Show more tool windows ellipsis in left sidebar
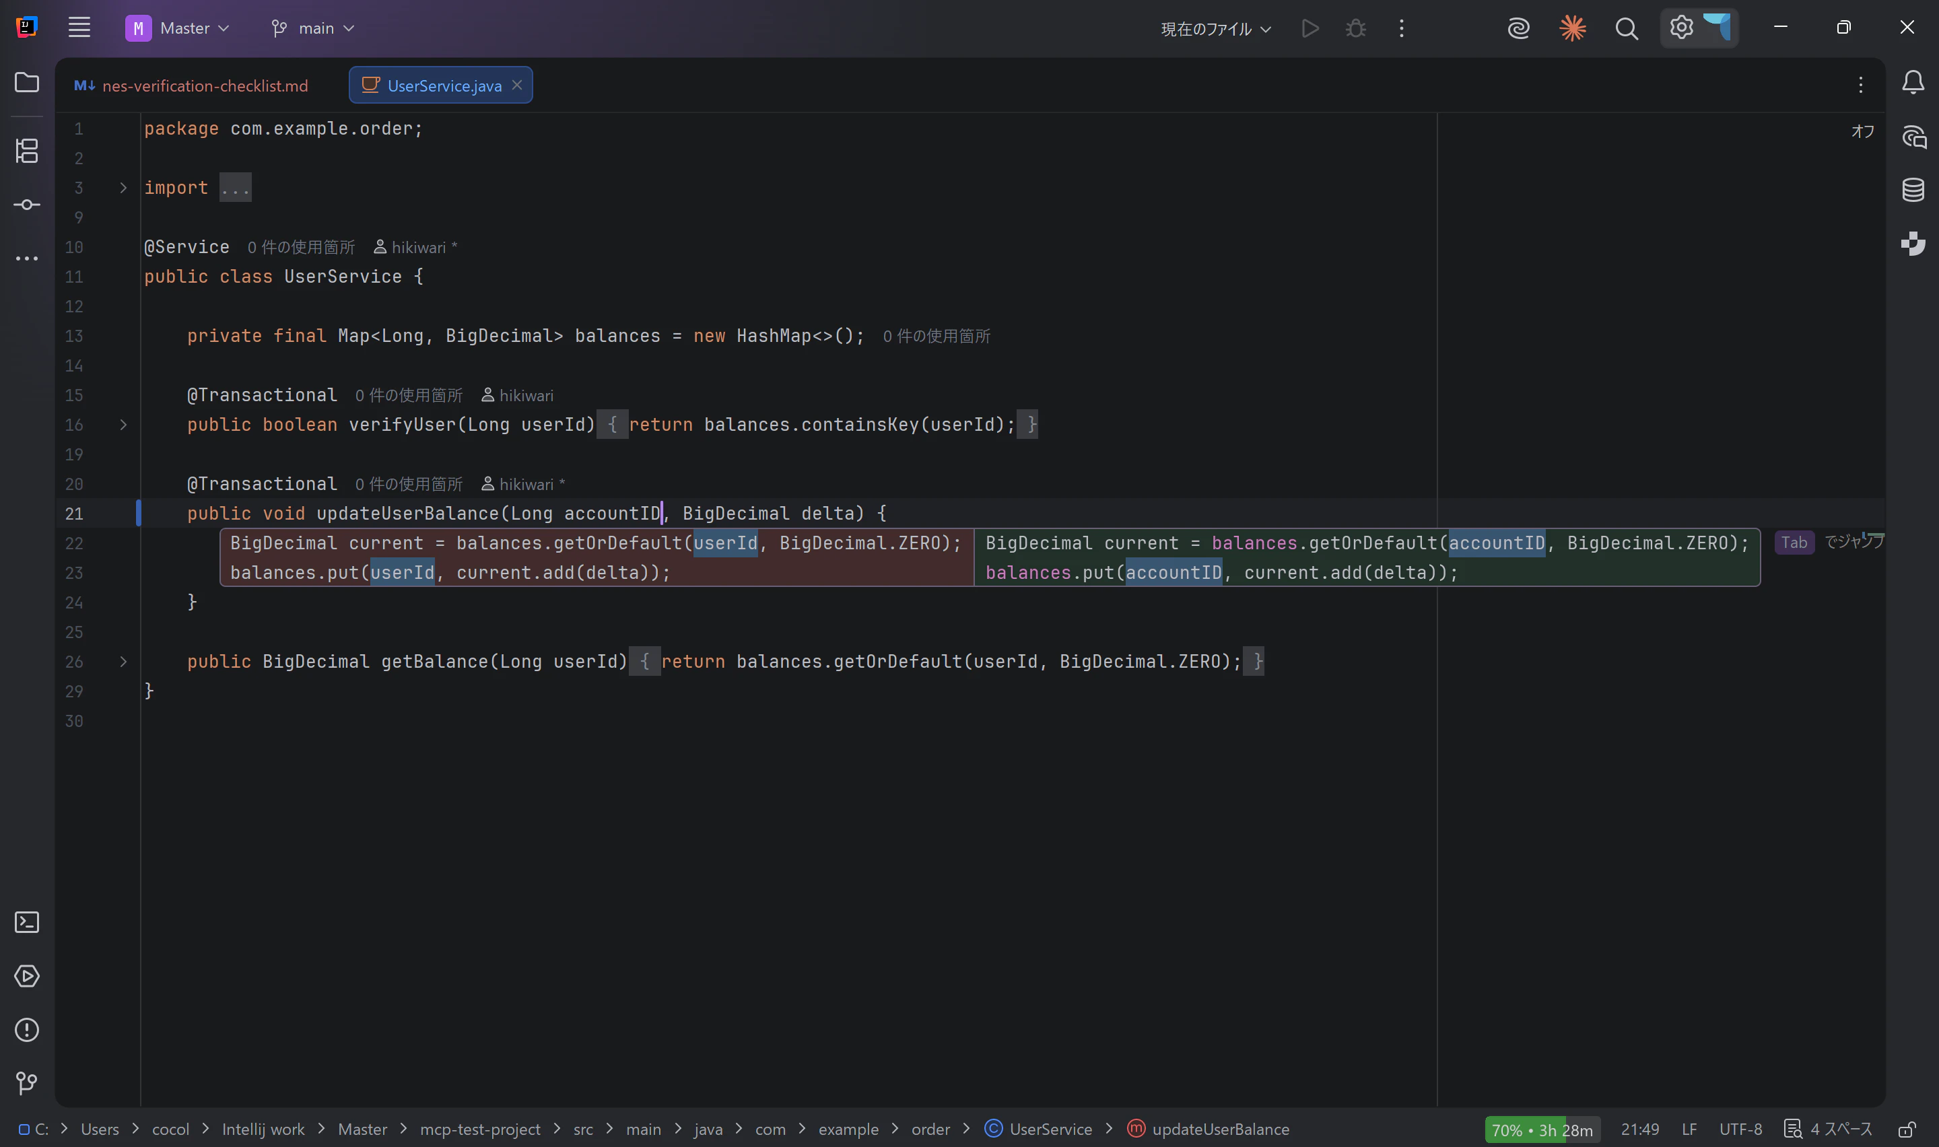The image size is (1939, 1147). pyautogui.click(x=27, y=258)
